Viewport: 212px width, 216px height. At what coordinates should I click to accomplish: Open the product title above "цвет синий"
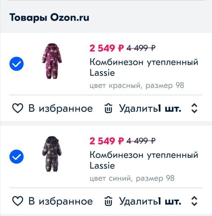[x=143, y=160]
